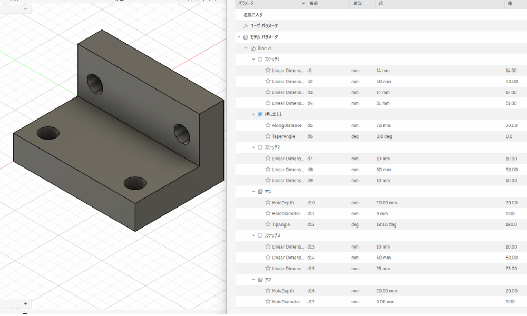
Task: Click the モデル パラメータ group icon
Action: pos(246,37)
